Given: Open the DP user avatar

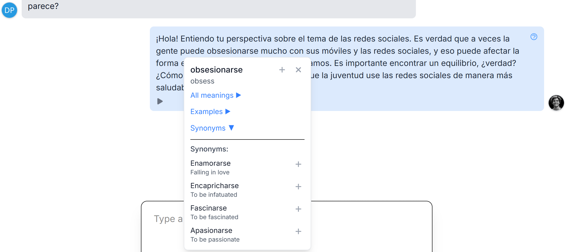Looking at the screenshot, I should (x=9, y=10).
